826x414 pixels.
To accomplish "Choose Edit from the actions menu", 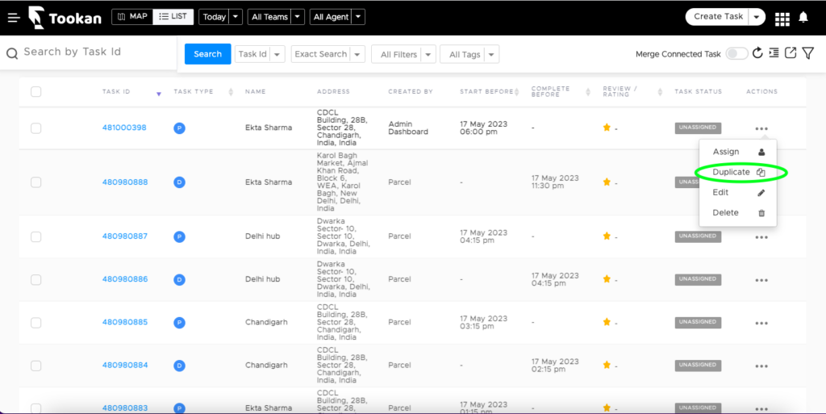I will [738, 193].
